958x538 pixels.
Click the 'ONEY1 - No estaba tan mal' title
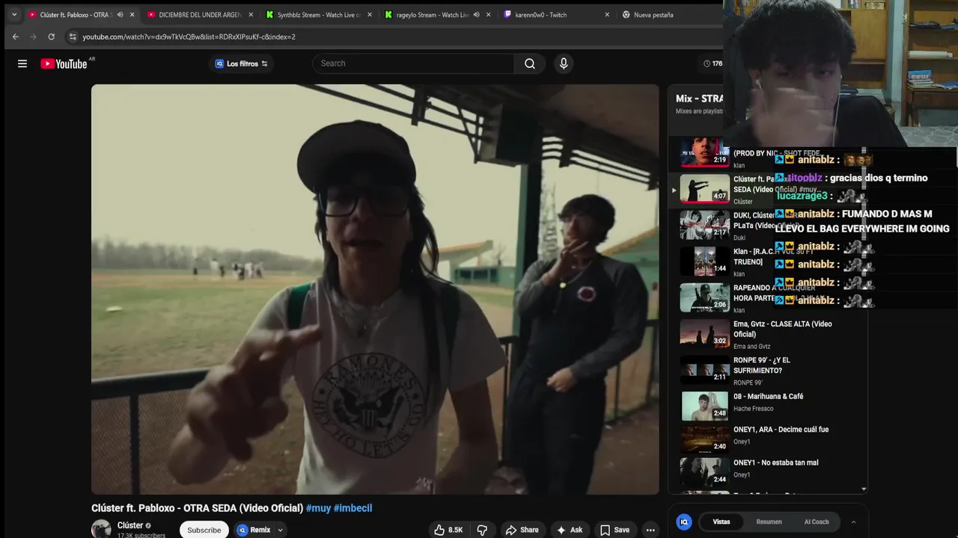click(775, 463)
